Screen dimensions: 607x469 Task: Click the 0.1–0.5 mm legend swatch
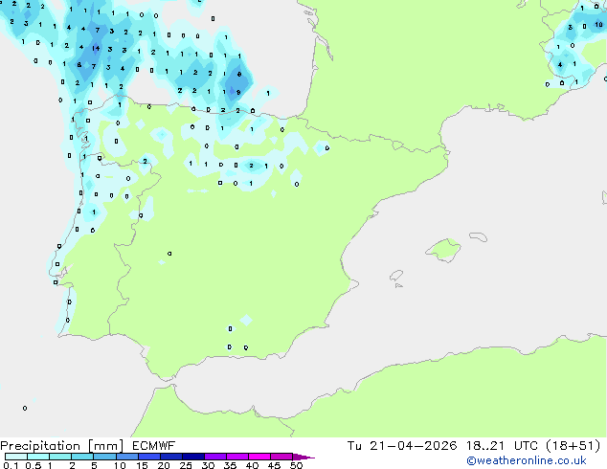[x=16, y=457]
